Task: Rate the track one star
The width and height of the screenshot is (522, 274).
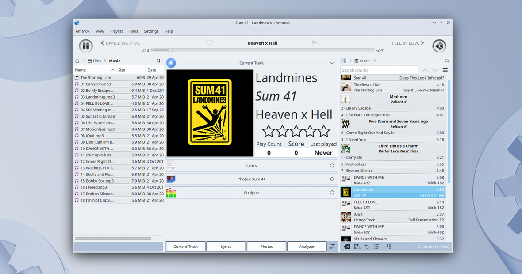Action: [269, 131]
